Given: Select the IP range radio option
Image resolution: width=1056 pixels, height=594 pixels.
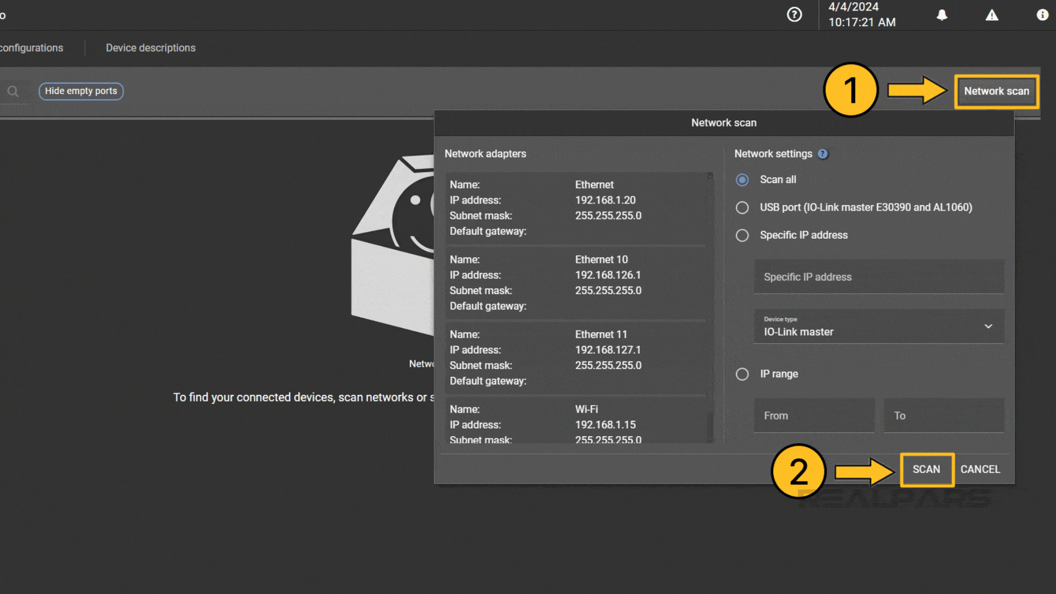Looking at the screenshot, I should pyautogui.click(x=742, y=374).
